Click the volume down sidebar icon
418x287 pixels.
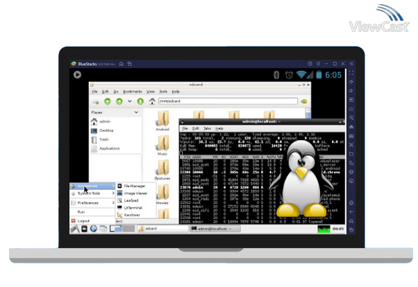point(351,91)
